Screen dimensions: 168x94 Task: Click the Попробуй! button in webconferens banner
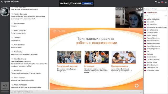point(87,3)
